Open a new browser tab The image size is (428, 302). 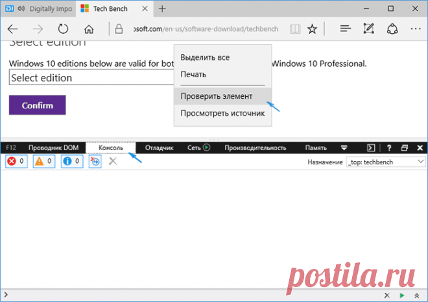coord(162,8)
